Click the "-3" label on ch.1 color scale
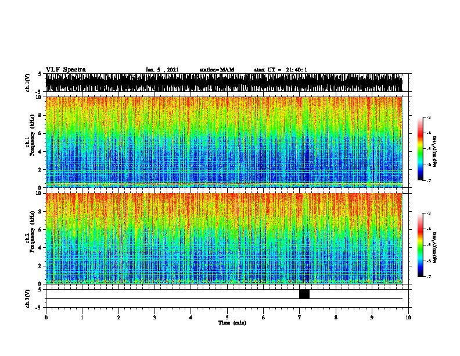460x356 pixels. tap(429, 118)
